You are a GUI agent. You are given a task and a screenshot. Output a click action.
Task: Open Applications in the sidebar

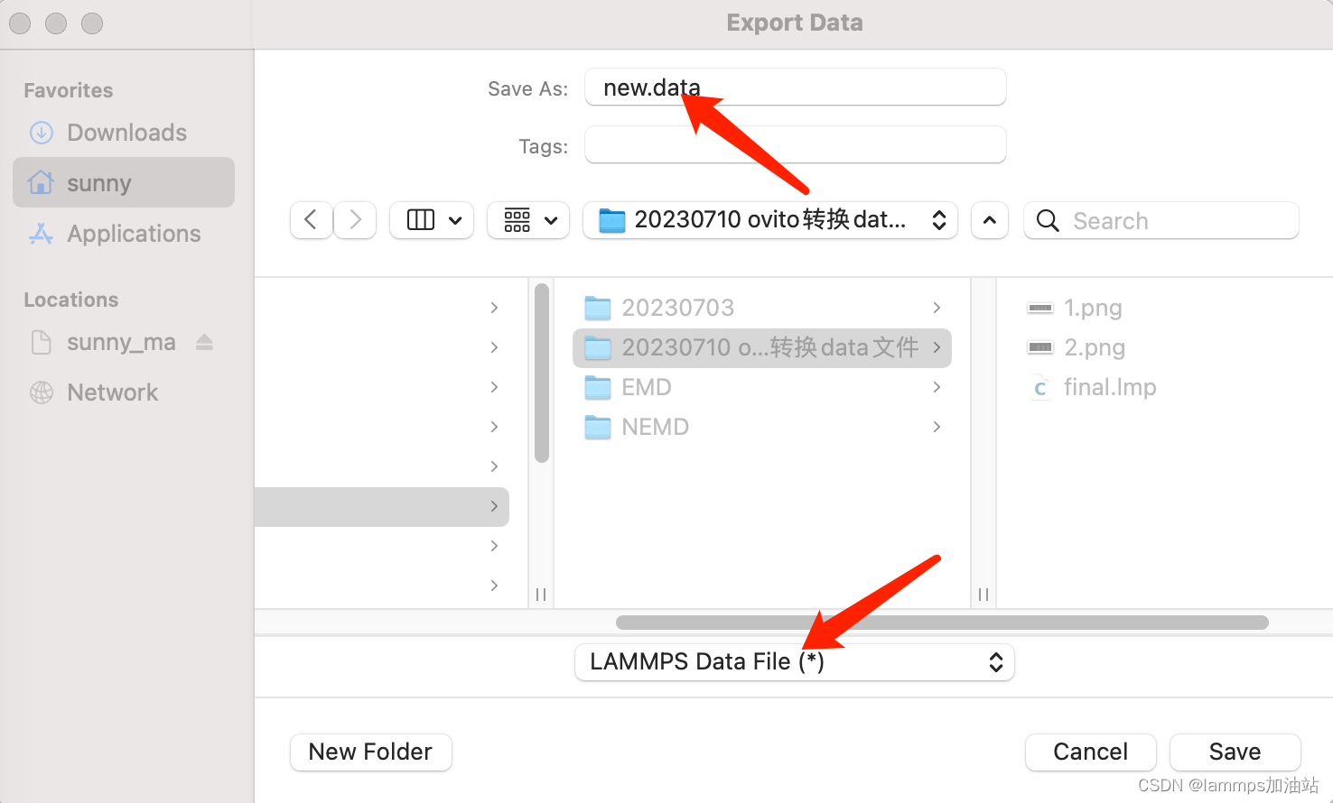(133, 233)
